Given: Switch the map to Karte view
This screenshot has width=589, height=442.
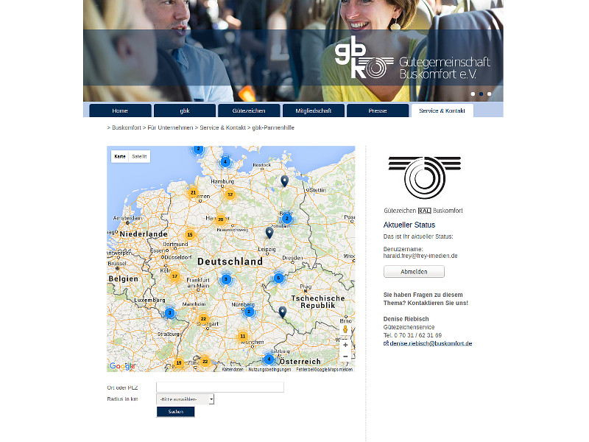Looking at the screenshot, I should (120, 156).
